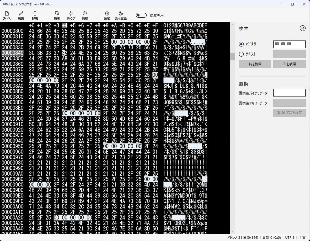Click the 置換後バイナリデータ input field
This screenshot has width=310, height=241.
coord(289,93)
